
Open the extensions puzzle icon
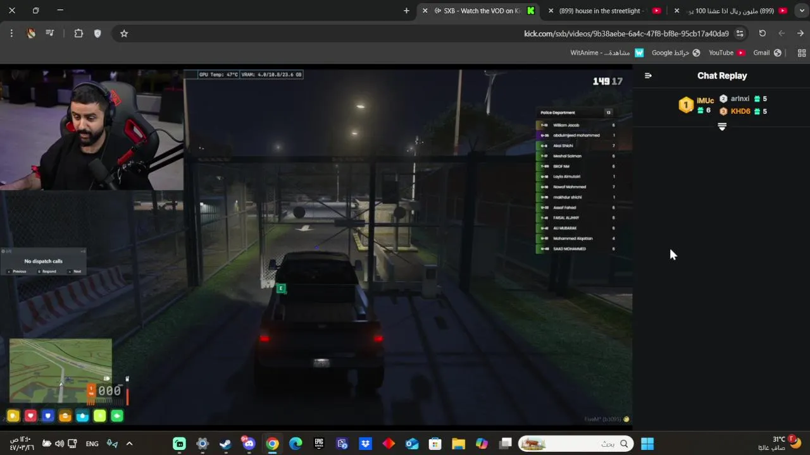[x=78, y=33]
